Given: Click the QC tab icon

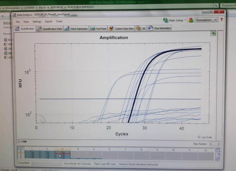Looking at the screenshot, I should 139,29.
